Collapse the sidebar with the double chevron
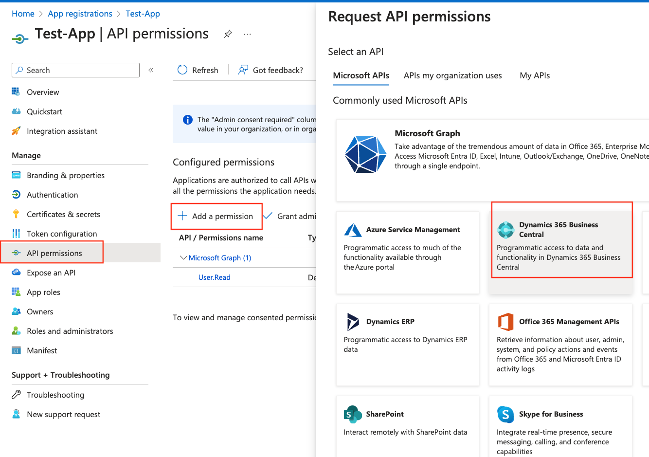This screenshot has height=457, width=649. point(151,70)
